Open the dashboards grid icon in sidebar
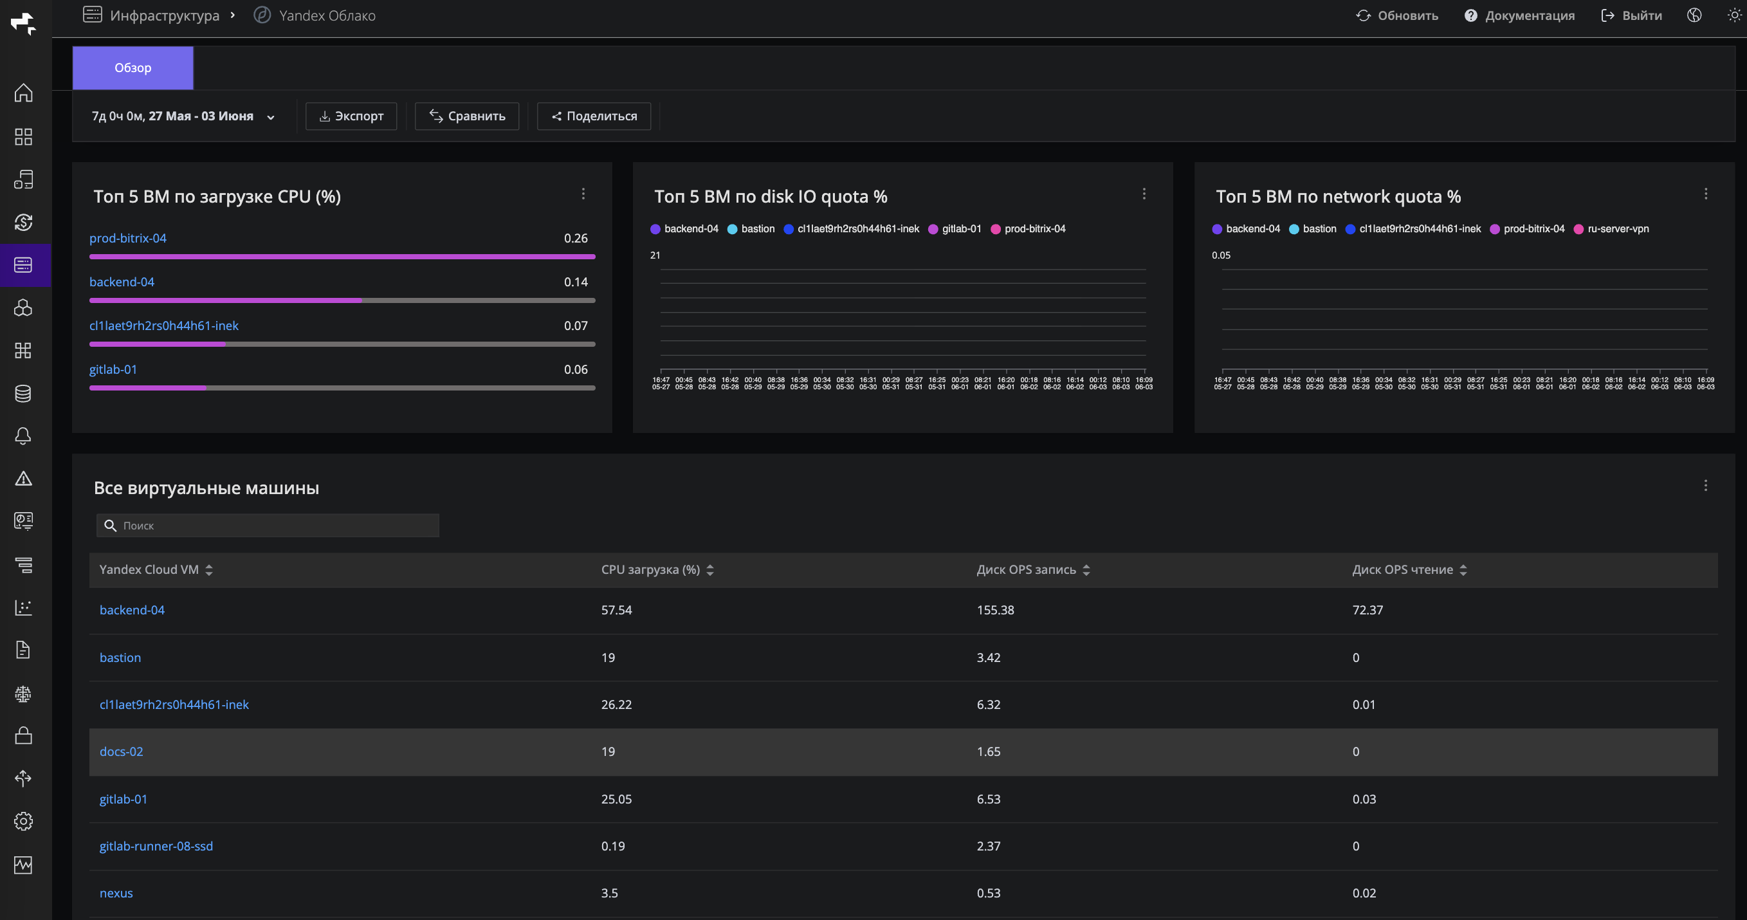 pyautogui.click(x=24, y=136)
